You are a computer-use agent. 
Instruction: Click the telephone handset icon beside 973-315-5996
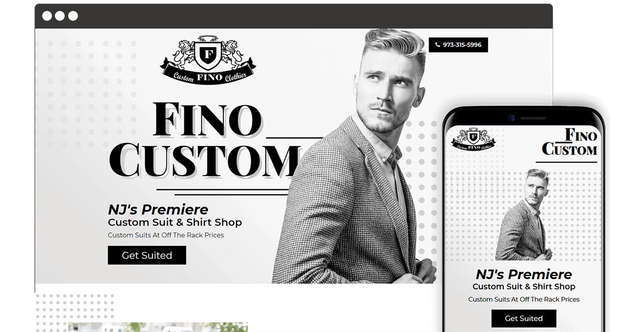pos(438,45)
